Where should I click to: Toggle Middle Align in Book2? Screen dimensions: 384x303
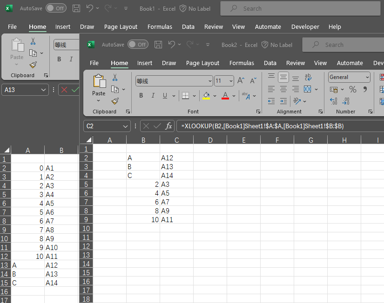[x=283, y=78]
